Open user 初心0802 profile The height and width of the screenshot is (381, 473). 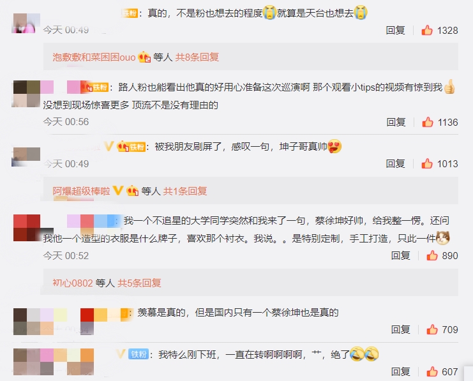(72, 283)
